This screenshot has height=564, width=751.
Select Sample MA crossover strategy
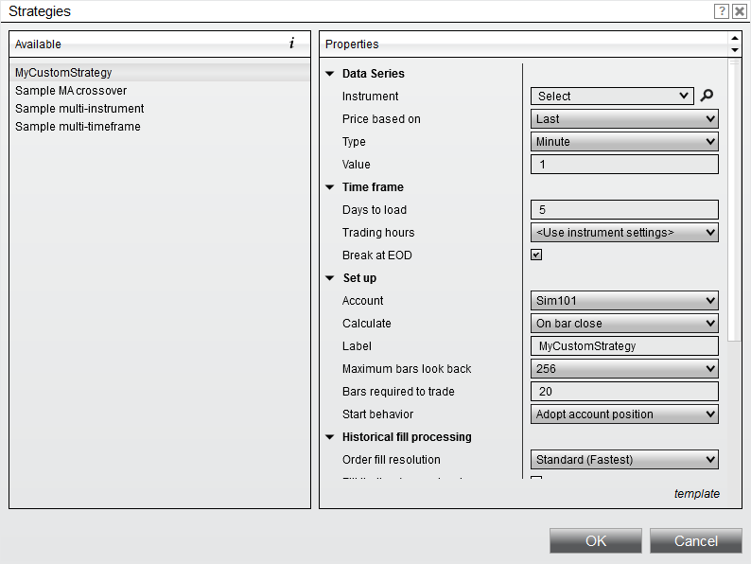pos(71,91)
